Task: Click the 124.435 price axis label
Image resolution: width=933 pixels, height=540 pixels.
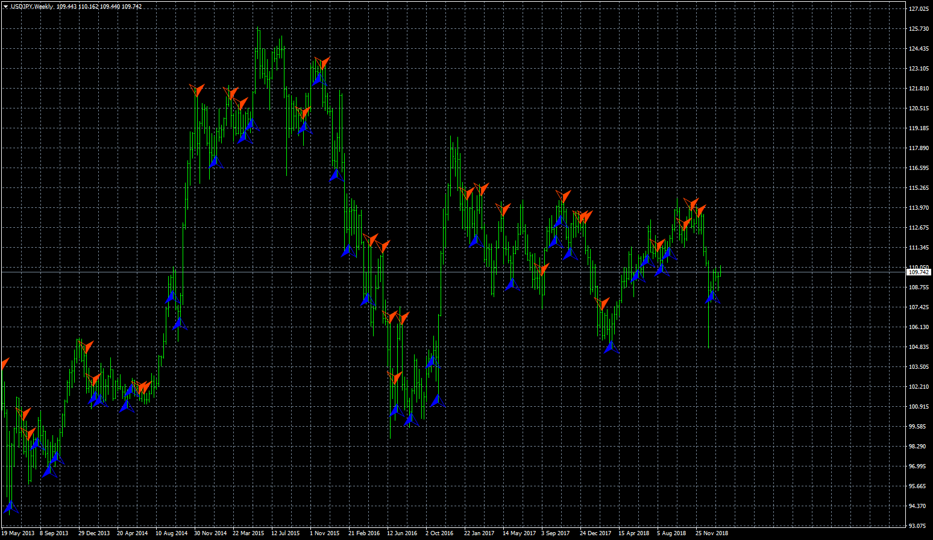Action: point(918,49)
